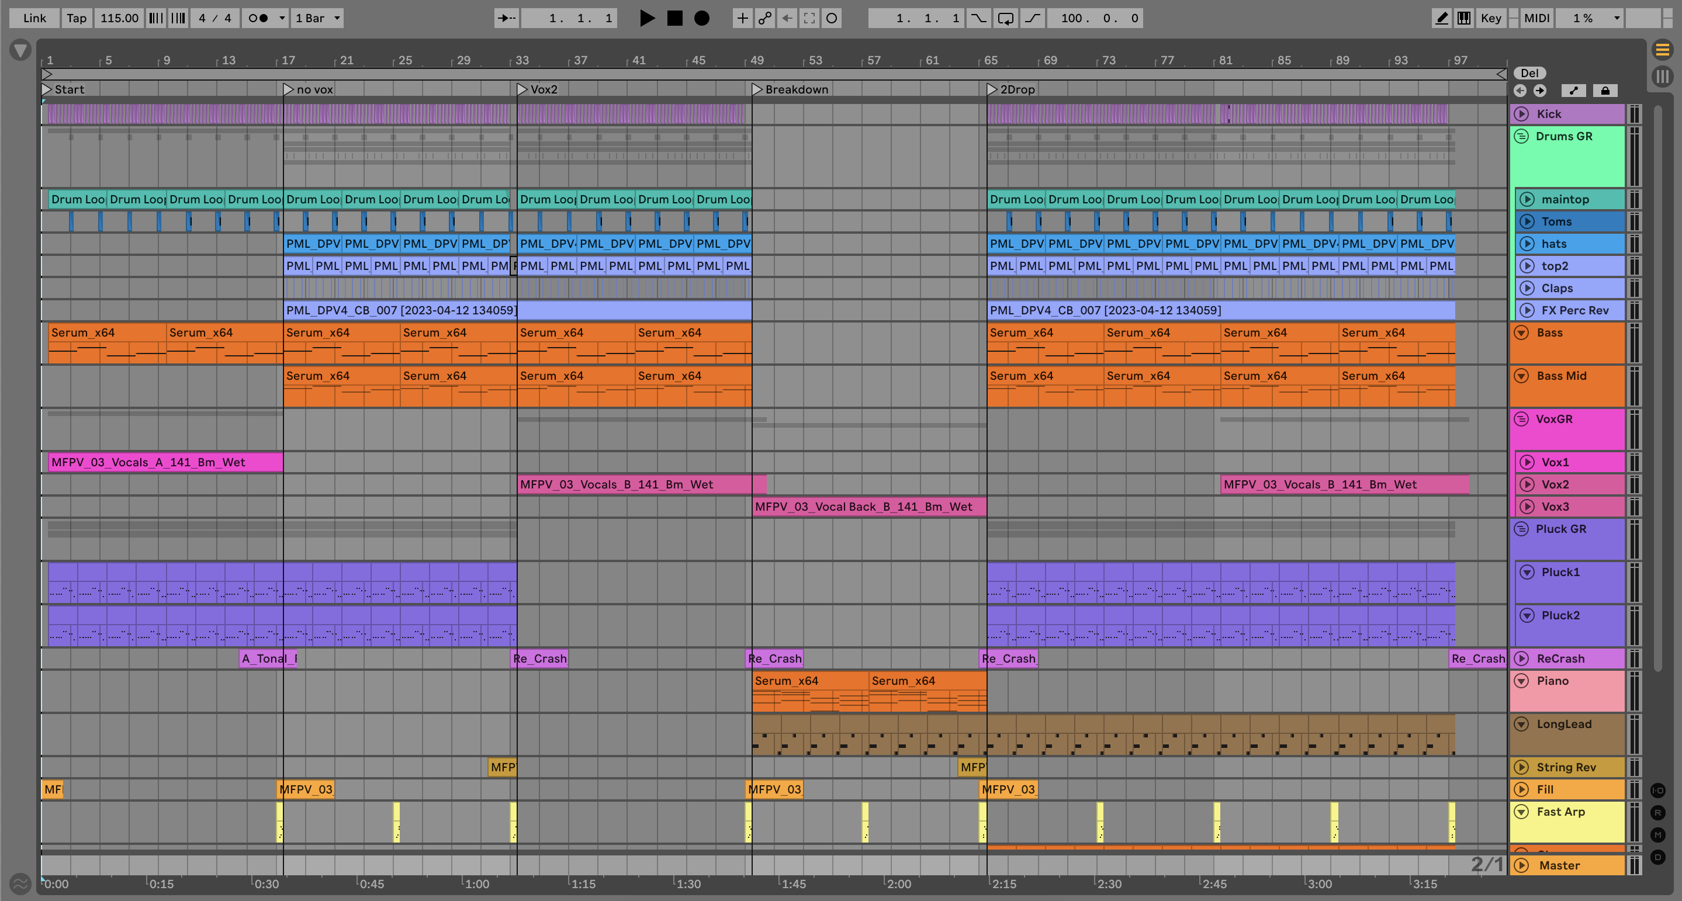The width and height of the screenshot is (1682, 901).
Task: Open MIDI Map Mode with MIDI button
Action: point(1536,18)
